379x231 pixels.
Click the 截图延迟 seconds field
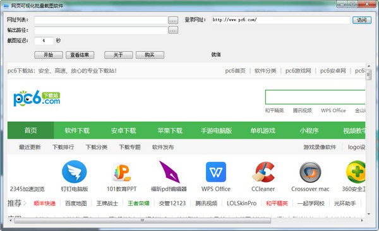44,41
